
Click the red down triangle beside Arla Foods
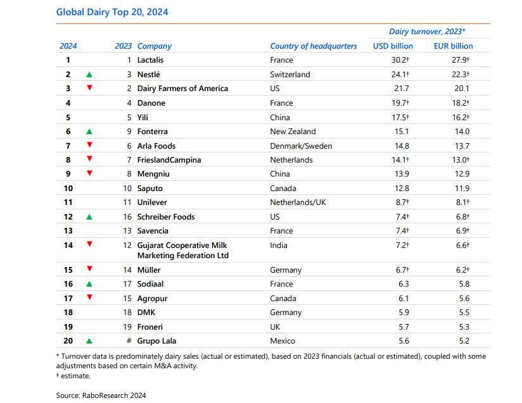pos(89,146)
